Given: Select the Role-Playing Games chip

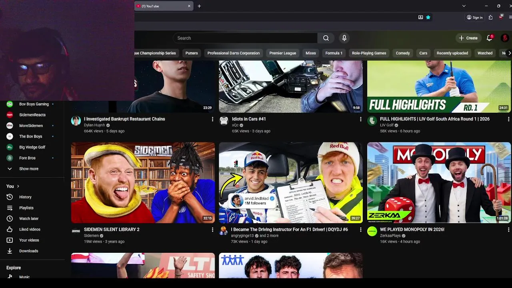Looking at the screenshot, I should [369, 53].
